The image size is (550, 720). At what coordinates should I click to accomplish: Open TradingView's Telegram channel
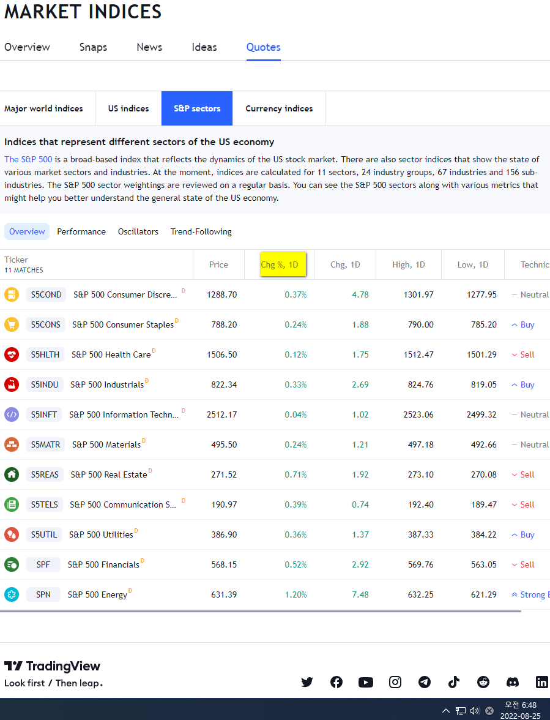425,682
